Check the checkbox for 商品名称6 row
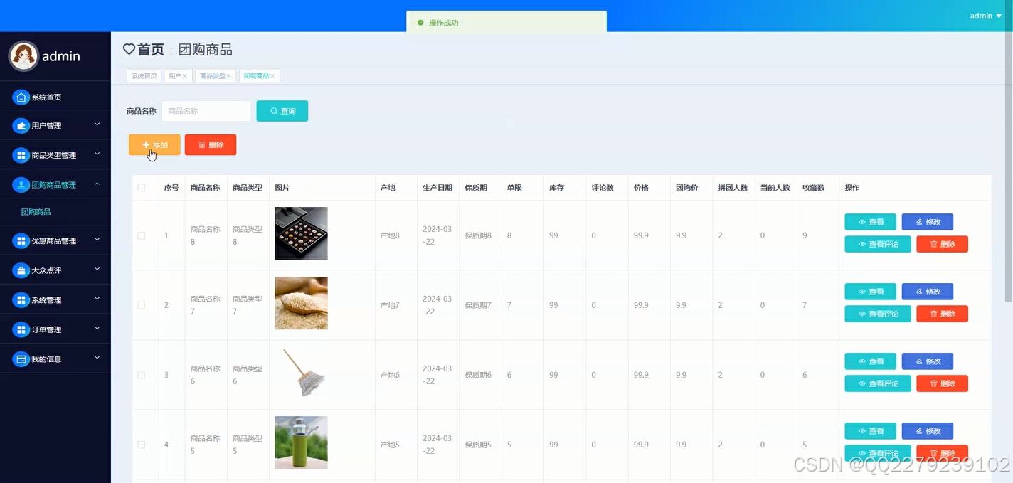The width and height of the screenshot is (1013, 483). point(142,374)
